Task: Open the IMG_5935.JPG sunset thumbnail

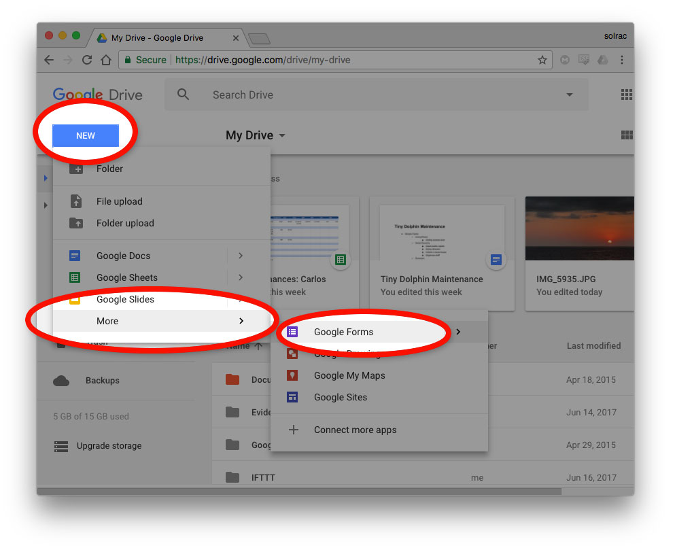Action: tap(579, 228)
